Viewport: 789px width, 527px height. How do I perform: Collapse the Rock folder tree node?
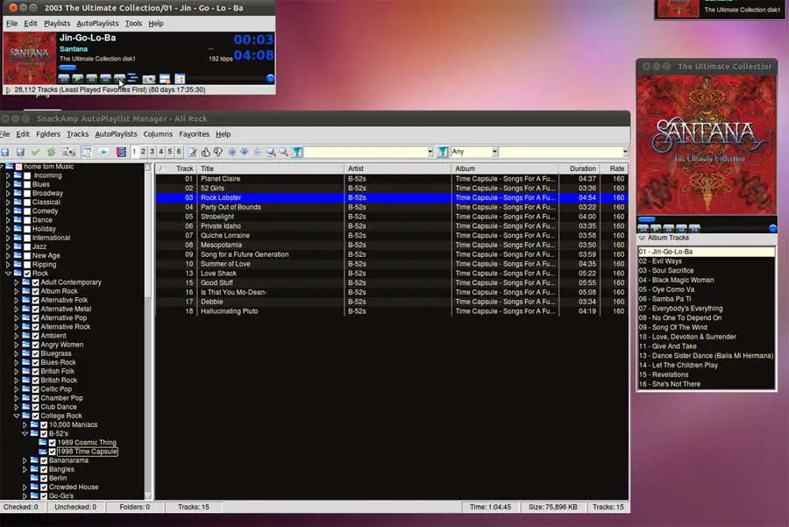click(8, 274)
